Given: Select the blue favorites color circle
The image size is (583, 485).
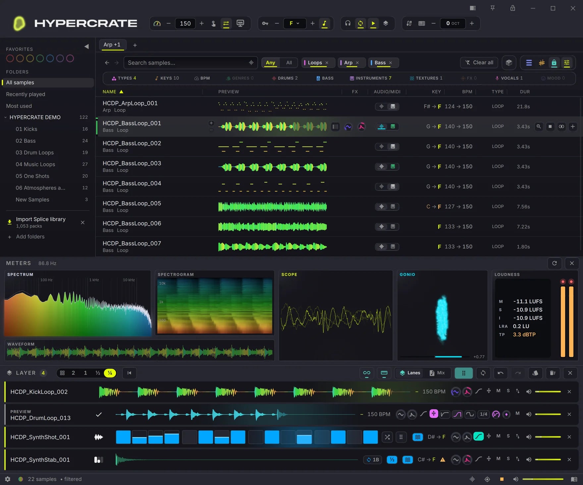Looking at the screenshot, I should [50, 58].
